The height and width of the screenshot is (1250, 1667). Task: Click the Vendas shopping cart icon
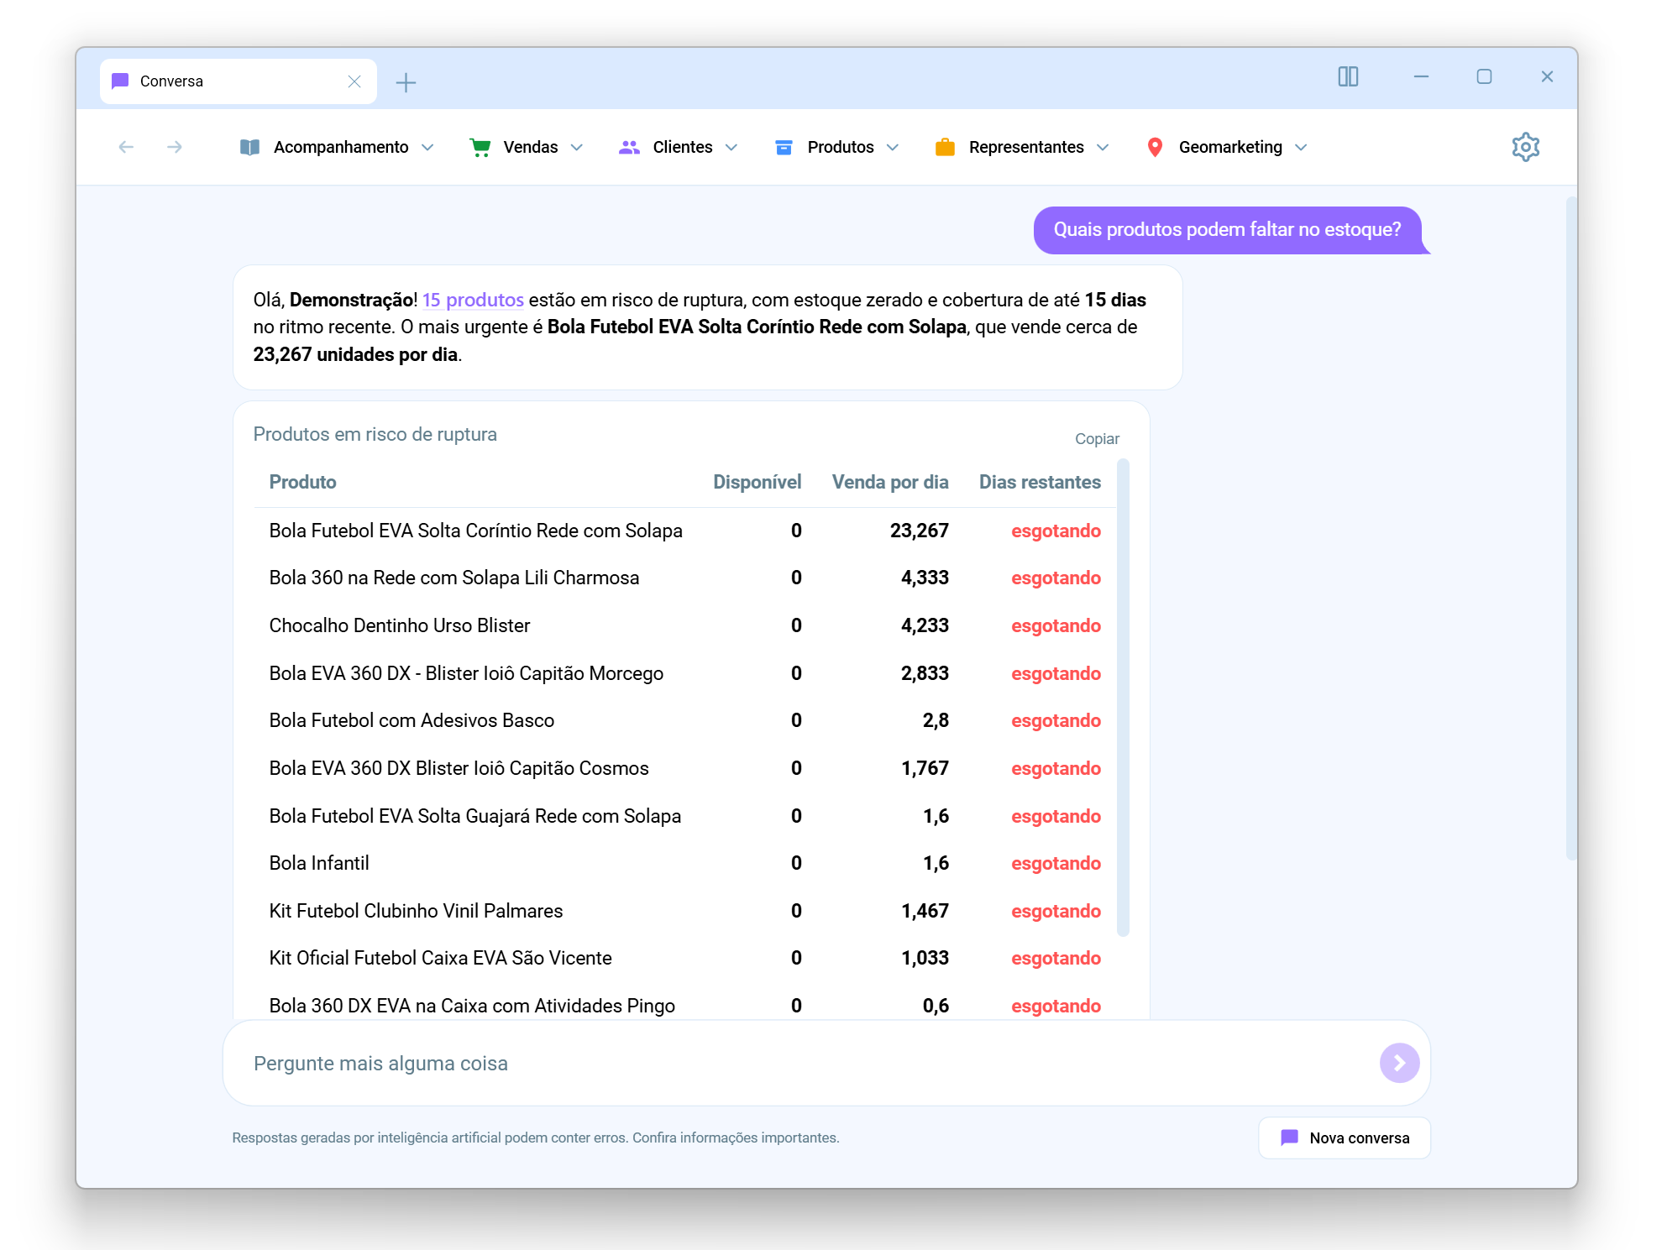[x=480, y=147]
